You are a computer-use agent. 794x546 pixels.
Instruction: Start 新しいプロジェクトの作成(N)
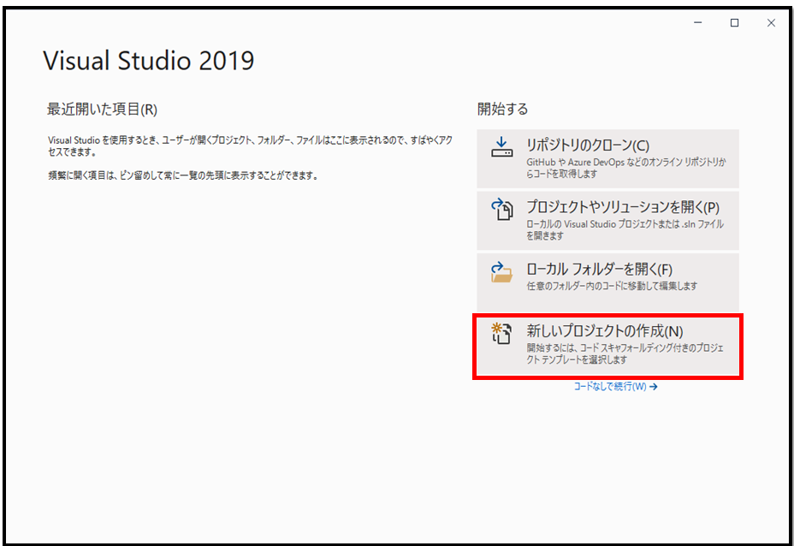pyautogui.click(x=607, y=346)
